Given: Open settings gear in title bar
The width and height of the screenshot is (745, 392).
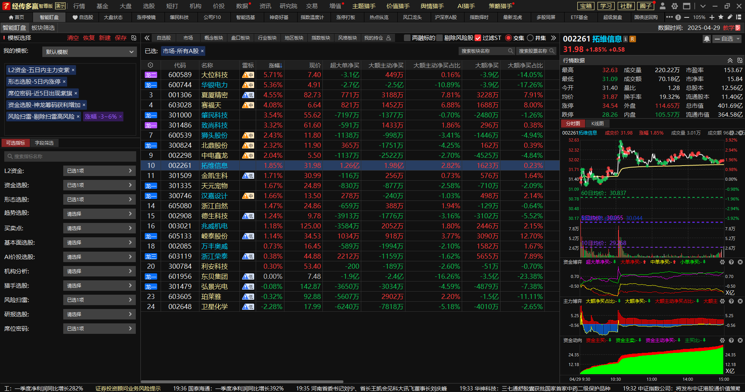Looking at the screenshot, I should coord(675,6).
